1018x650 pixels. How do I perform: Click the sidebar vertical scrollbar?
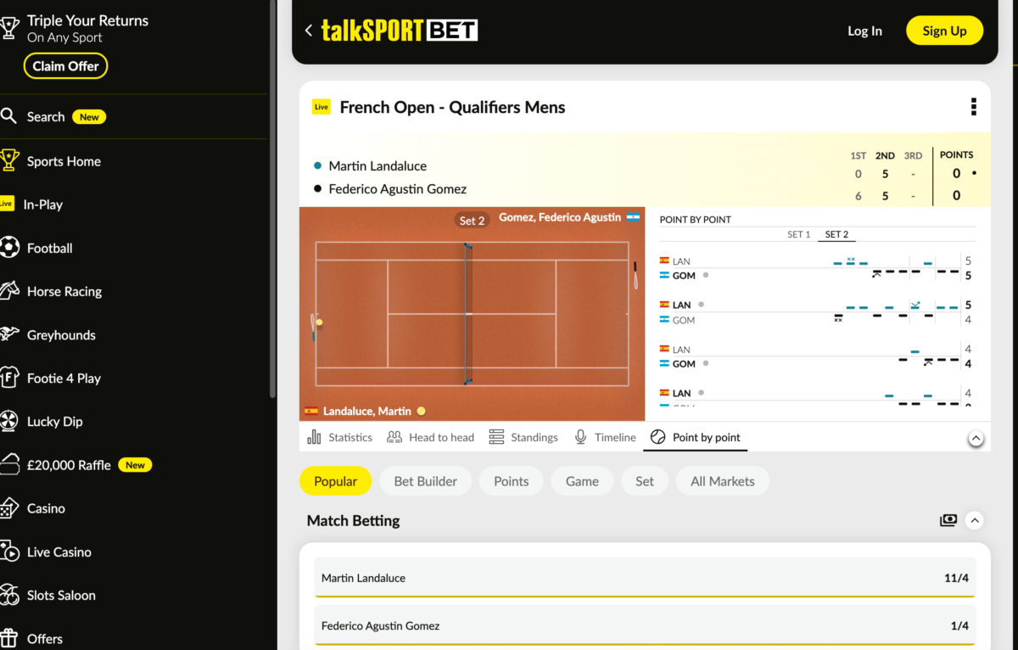click(x=272, y=199)
